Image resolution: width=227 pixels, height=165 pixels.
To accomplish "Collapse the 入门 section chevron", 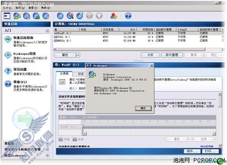I will 48,31.
